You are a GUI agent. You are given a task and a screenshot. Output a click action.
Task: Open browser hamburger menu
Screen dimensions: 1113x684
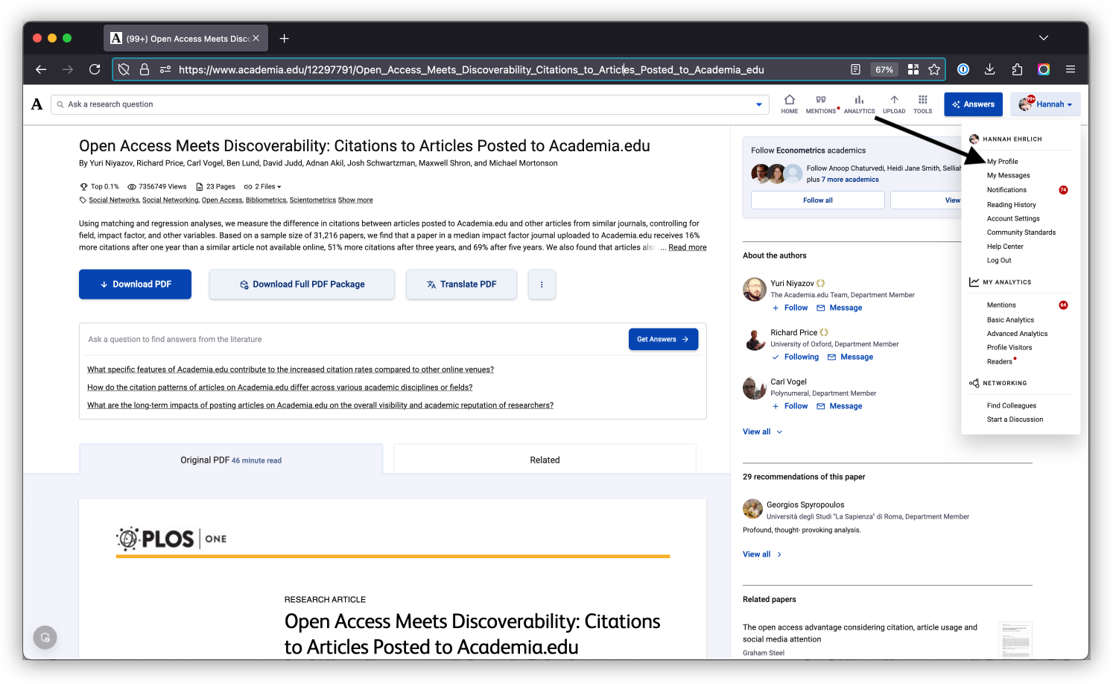1071,69
